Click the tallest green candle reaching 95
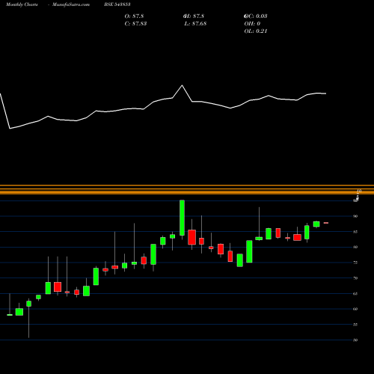This screenshot has height=374, width=374. pos(182,218)
